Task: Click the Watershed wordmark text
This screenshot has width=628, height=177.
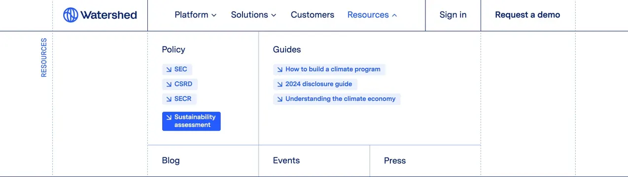Action: (109, 15)
